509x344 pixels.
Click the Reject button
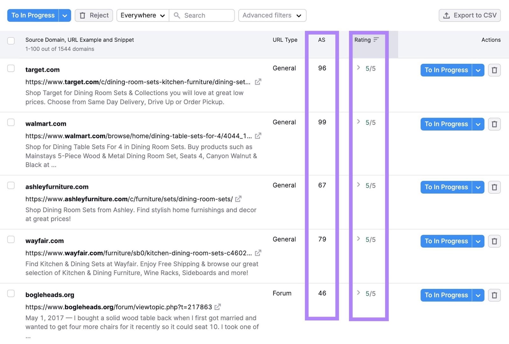point(94,15)
